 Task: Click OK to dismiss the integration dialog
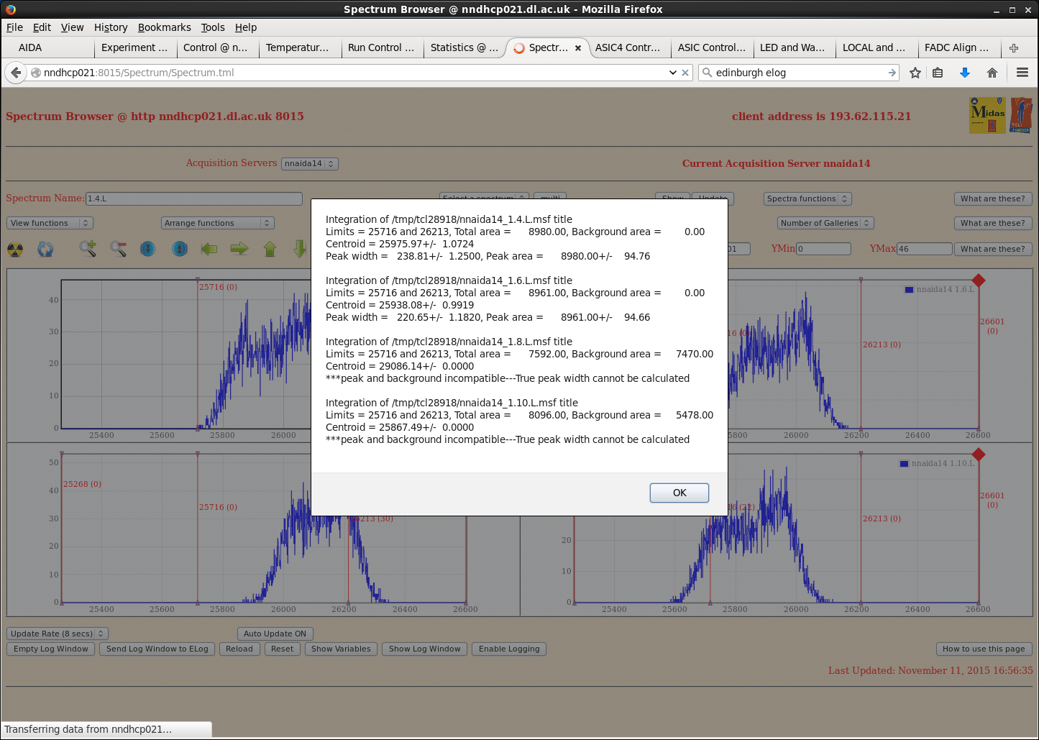tap(679, 493)
